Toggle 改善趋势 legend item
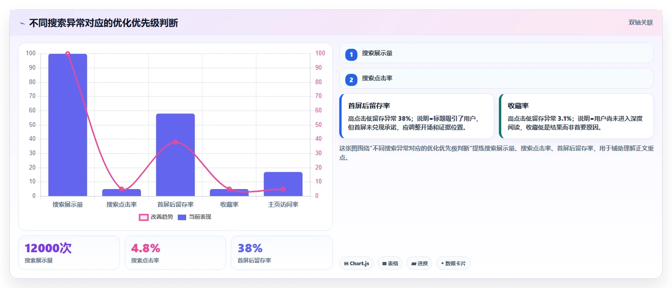This screenshot has width=672, height=288. tap(156, 217)
